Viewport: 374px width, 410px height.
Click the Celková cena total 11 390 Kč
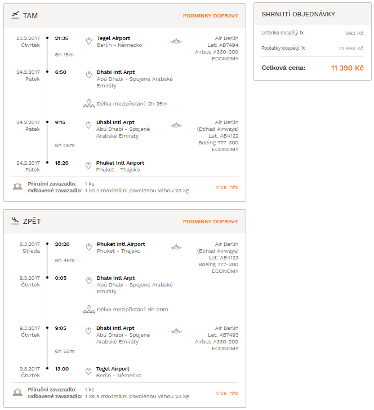pyautogui.click(x=347, y=68)
